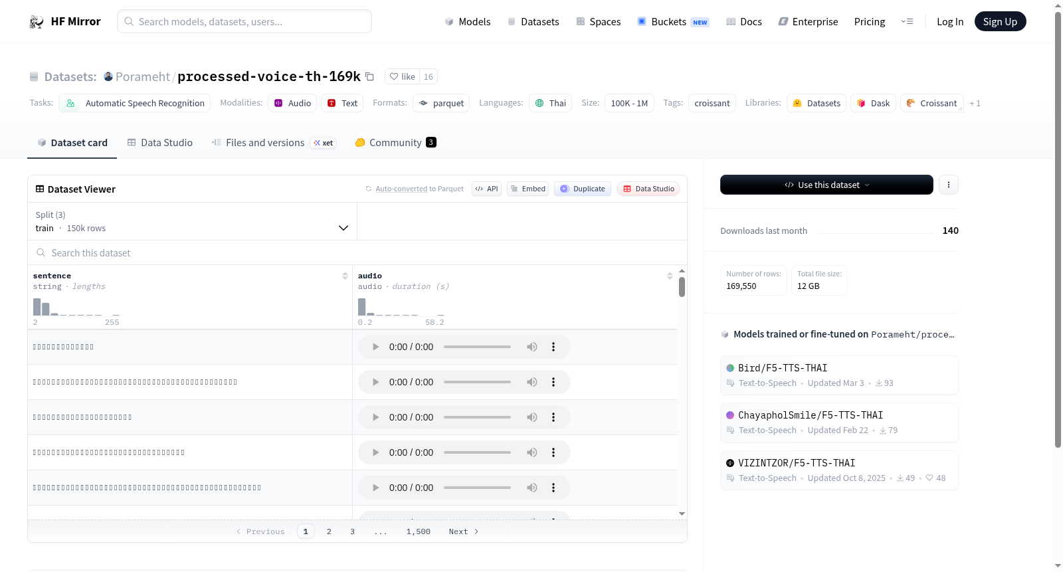Go to the Next page of rows
This screenshot has width=1063, height=572.
(x=464, y=531)
